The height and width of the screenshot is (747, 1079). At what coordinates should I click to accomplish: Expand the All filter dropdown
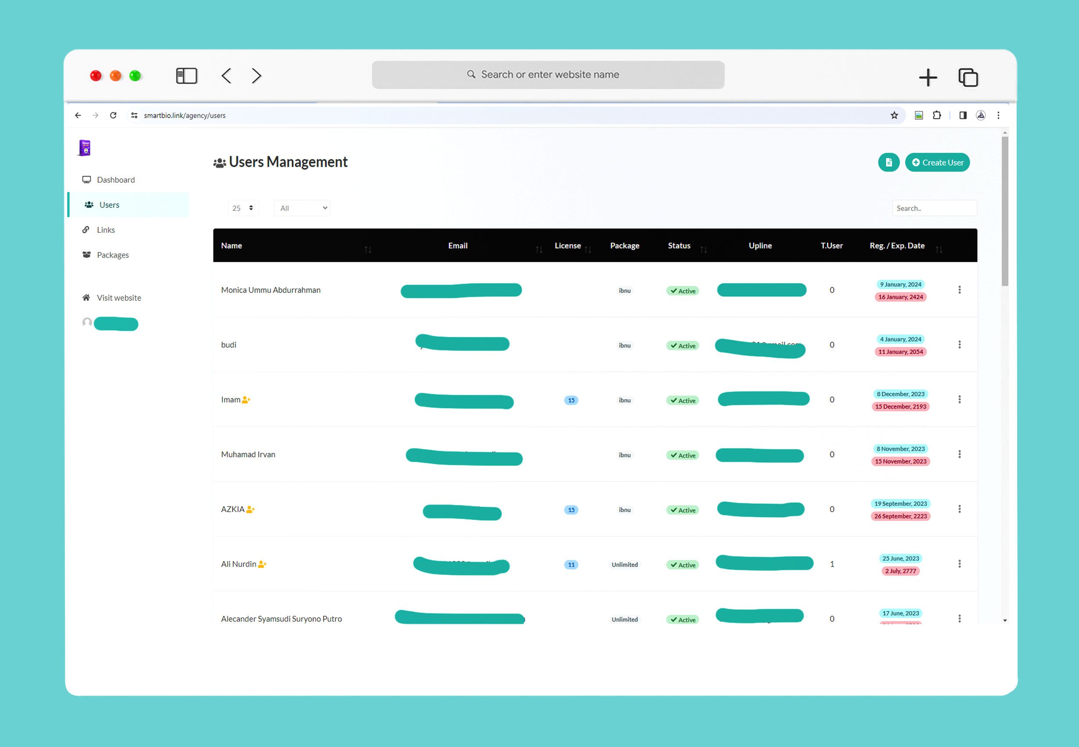pyautogui.click(x=302, y=208)
